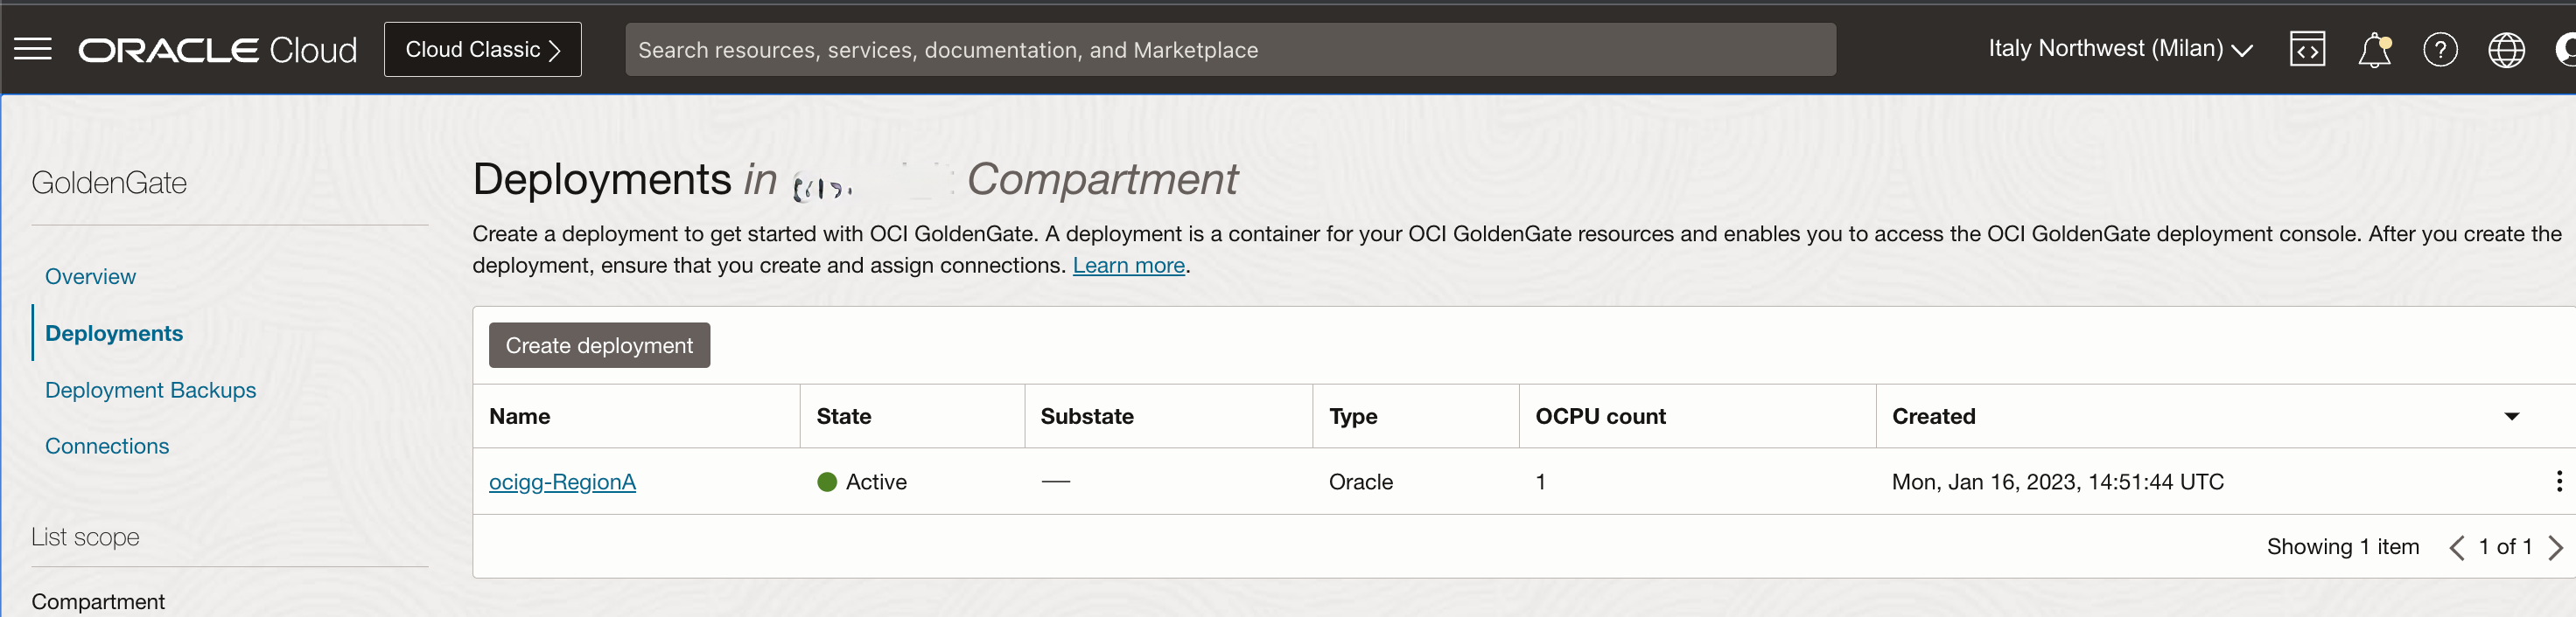The width and height of the screenshot is (2576, 617).
Task: Click the State column header
Action: pos(843,416)
